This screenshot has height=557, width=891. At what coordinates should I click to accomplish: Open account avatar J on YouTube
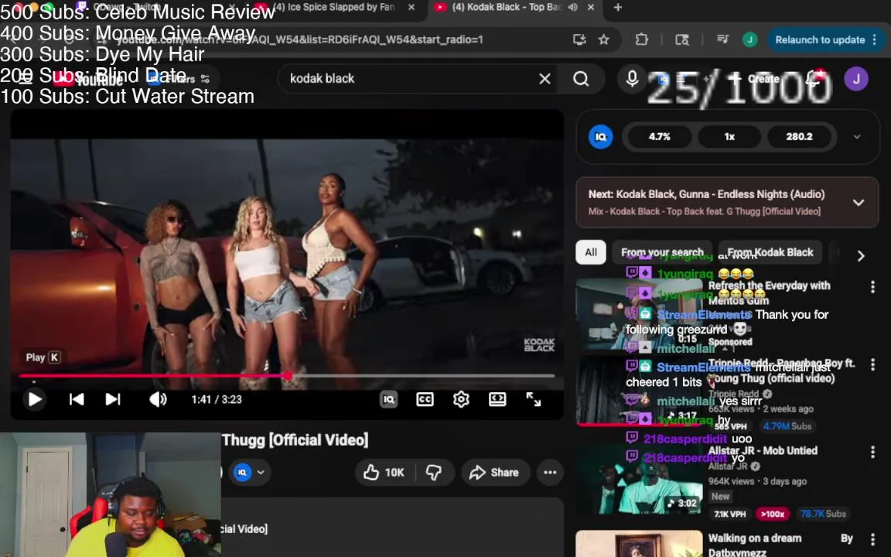coord(855,78)
